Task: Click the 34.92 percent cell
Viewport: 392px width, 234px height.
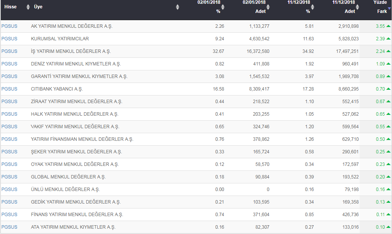Action: pyautogui.click(x=308, y=51)
